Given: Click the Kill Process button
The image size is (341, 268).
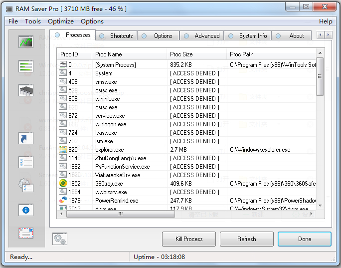Looking at the screenshot, I should point(189,239).
